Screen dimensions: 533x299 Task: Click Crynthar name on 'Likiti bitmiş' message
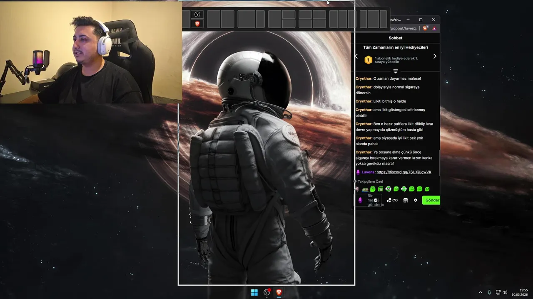point(364,101)
